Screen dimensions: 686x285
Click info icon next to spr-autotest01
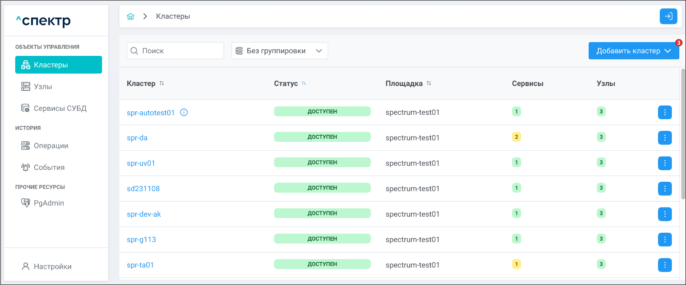[184, 113]
